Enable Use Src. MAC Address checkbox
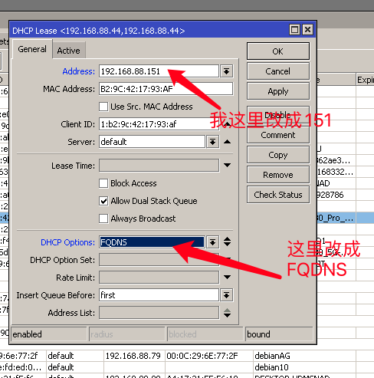 [103, 107]
